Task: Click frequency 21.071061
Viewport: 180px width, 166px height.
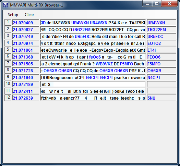Action: pos(26,50)
